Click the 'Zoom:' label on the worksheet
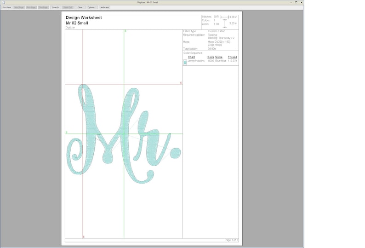 pyautogui.click(x=205, y=24)
